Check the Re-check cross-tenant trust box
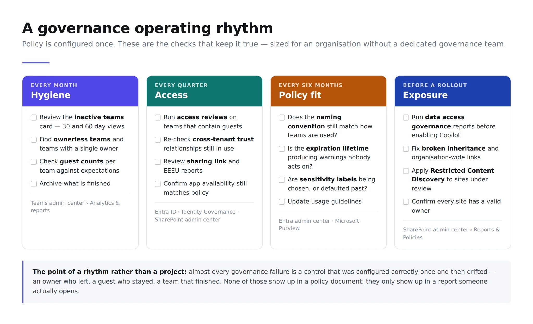The height and width of the screenshot is (324, 533). click(158, 140)
